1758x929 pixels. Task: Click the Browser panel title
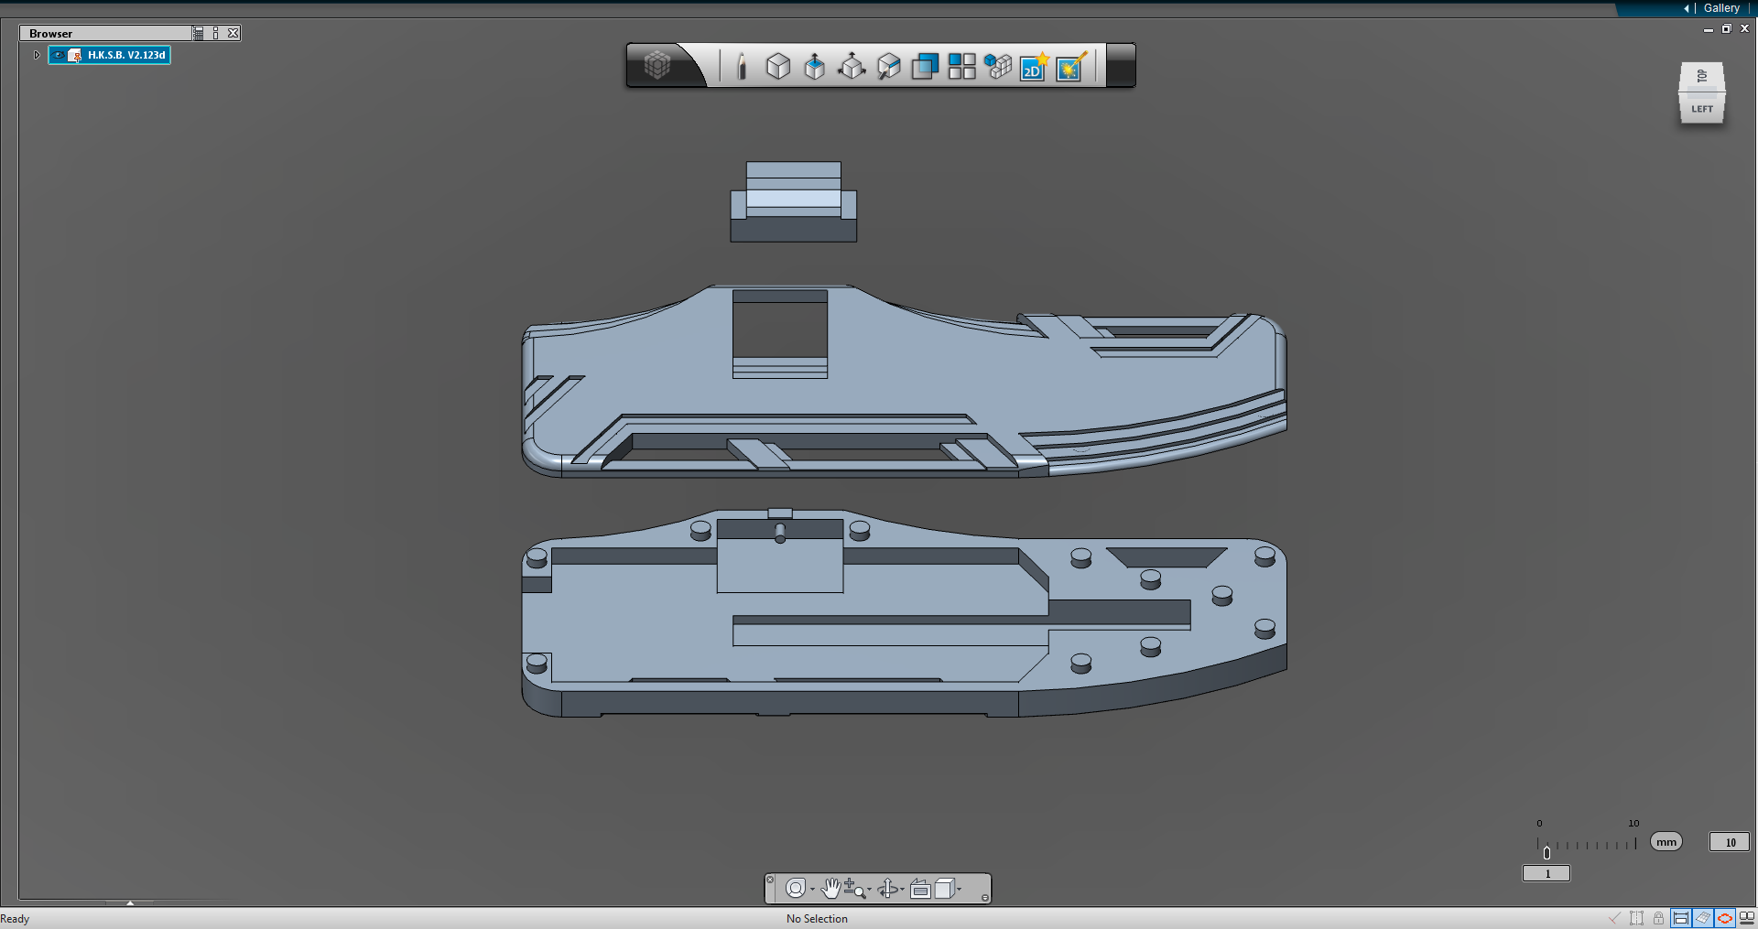[x=50, y=33]
